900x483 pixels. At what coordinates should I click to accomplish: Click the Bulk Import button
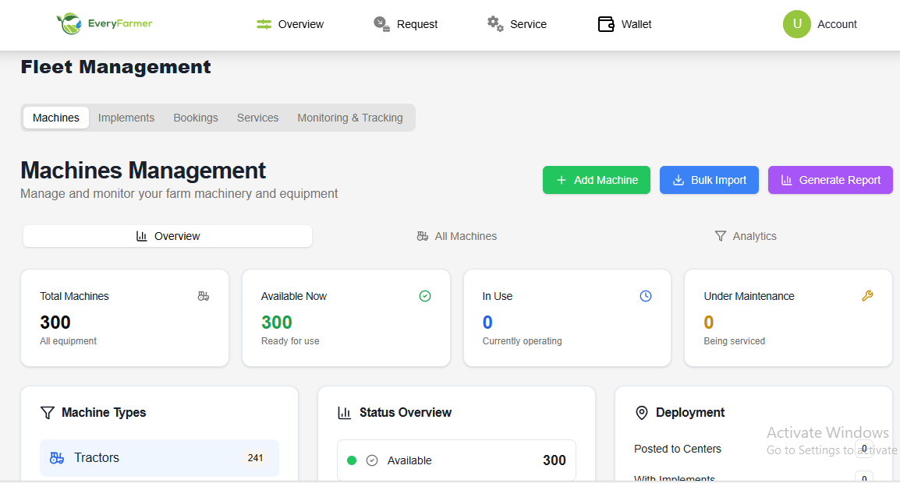(x=710, y=180)
